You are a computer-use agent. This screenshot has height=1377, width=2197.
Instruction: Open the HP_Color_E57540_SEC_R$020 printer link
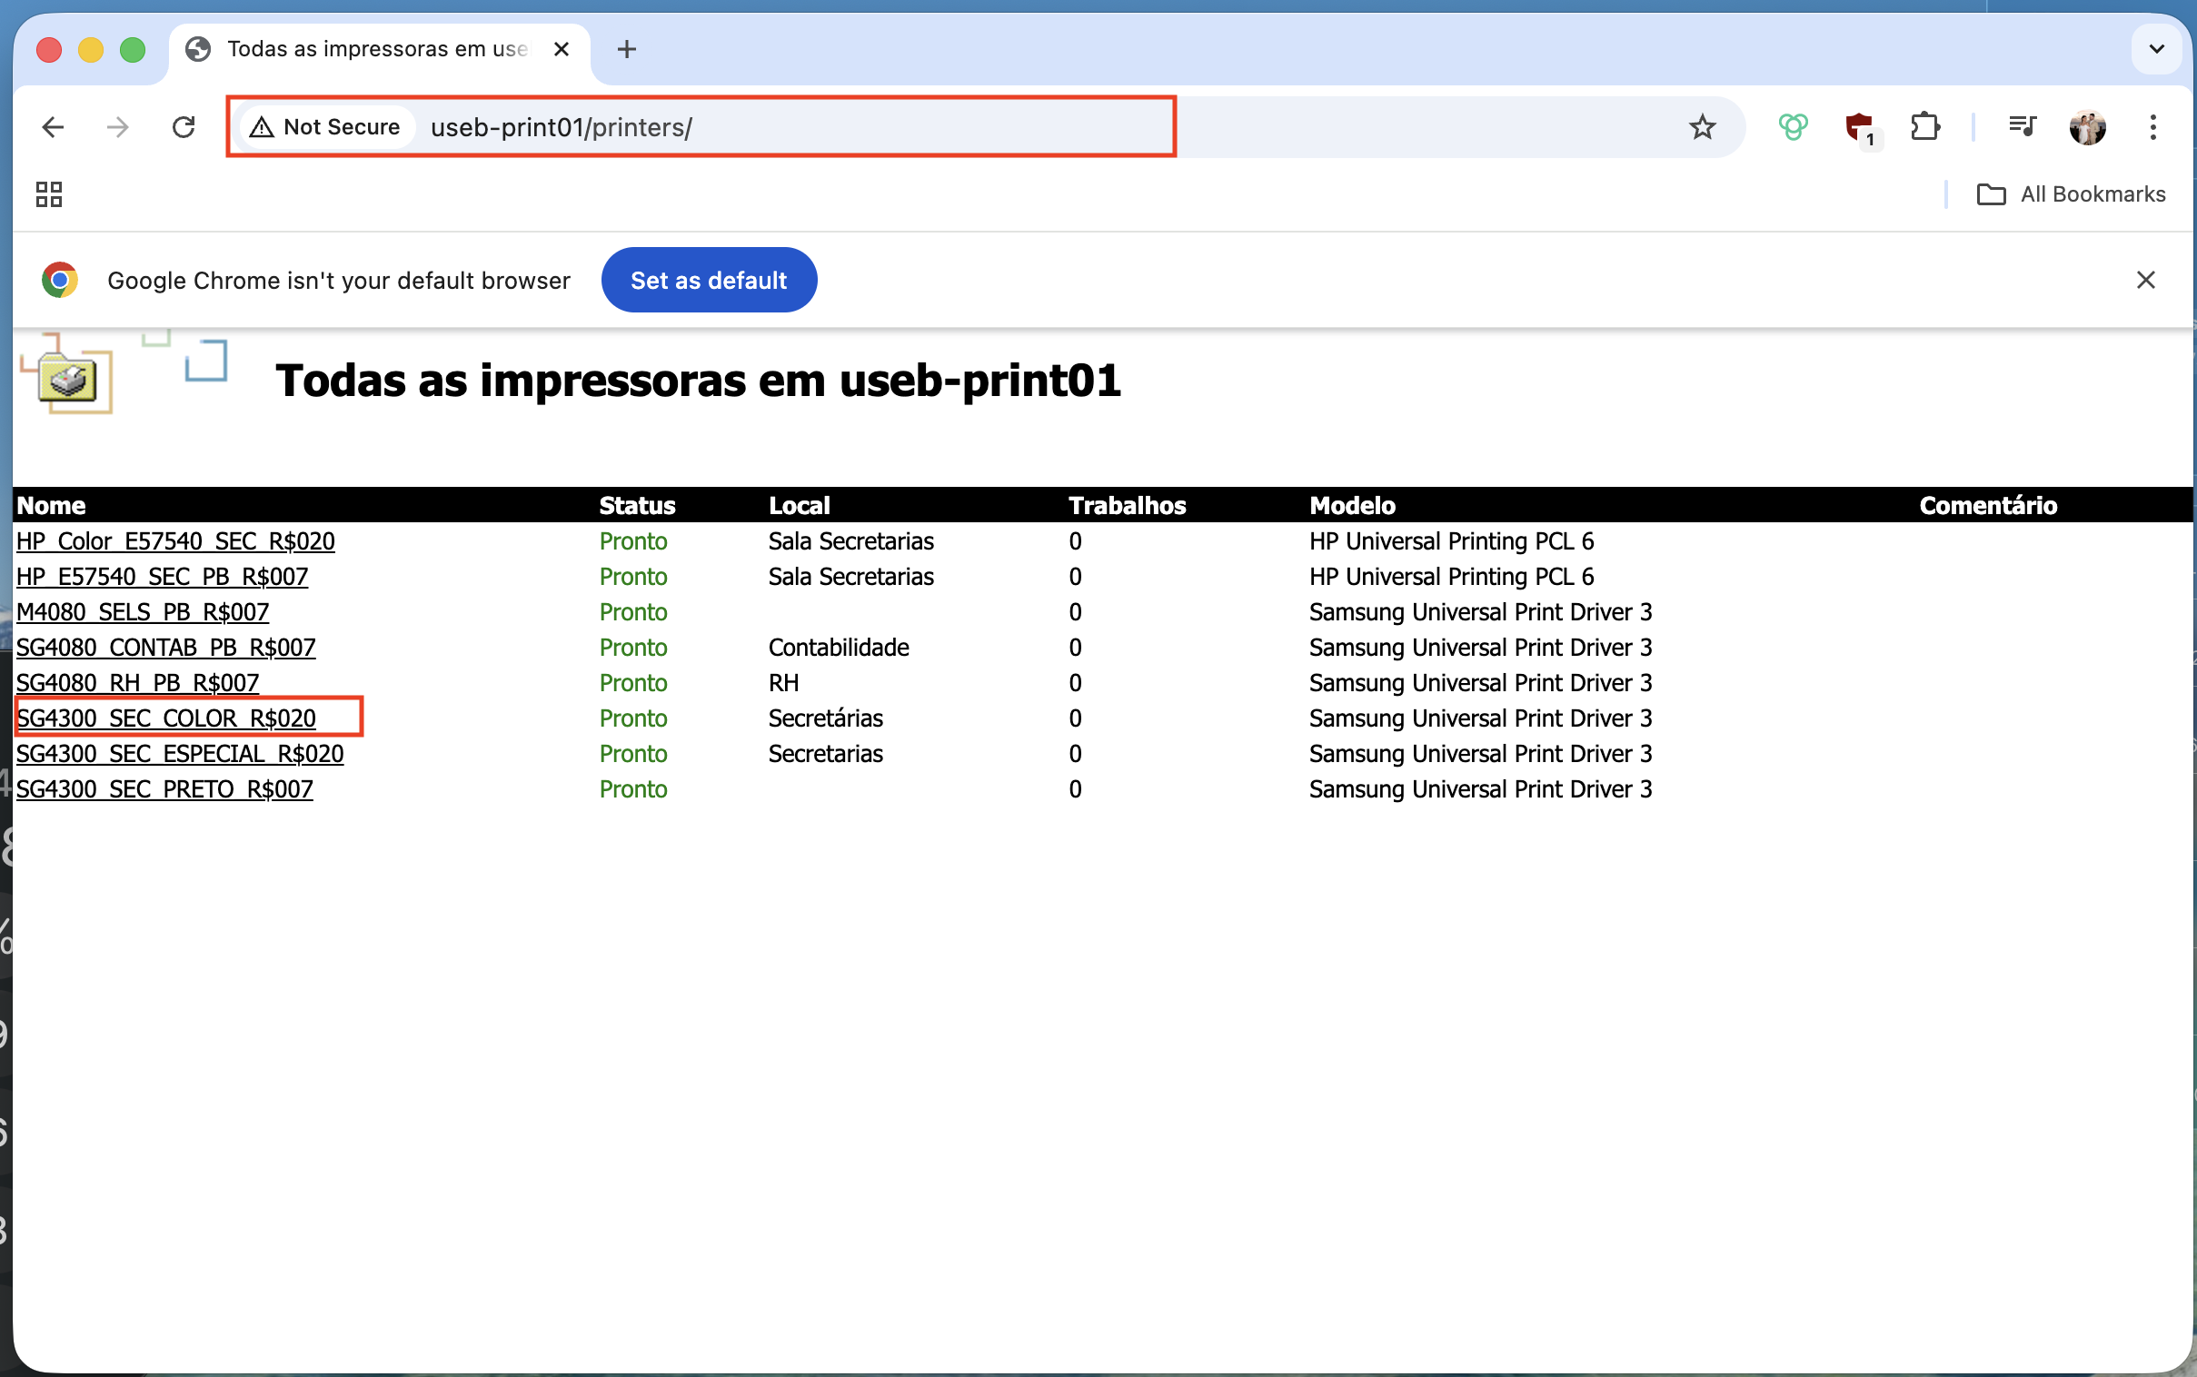pyautogui.click(x=174, y=542)
